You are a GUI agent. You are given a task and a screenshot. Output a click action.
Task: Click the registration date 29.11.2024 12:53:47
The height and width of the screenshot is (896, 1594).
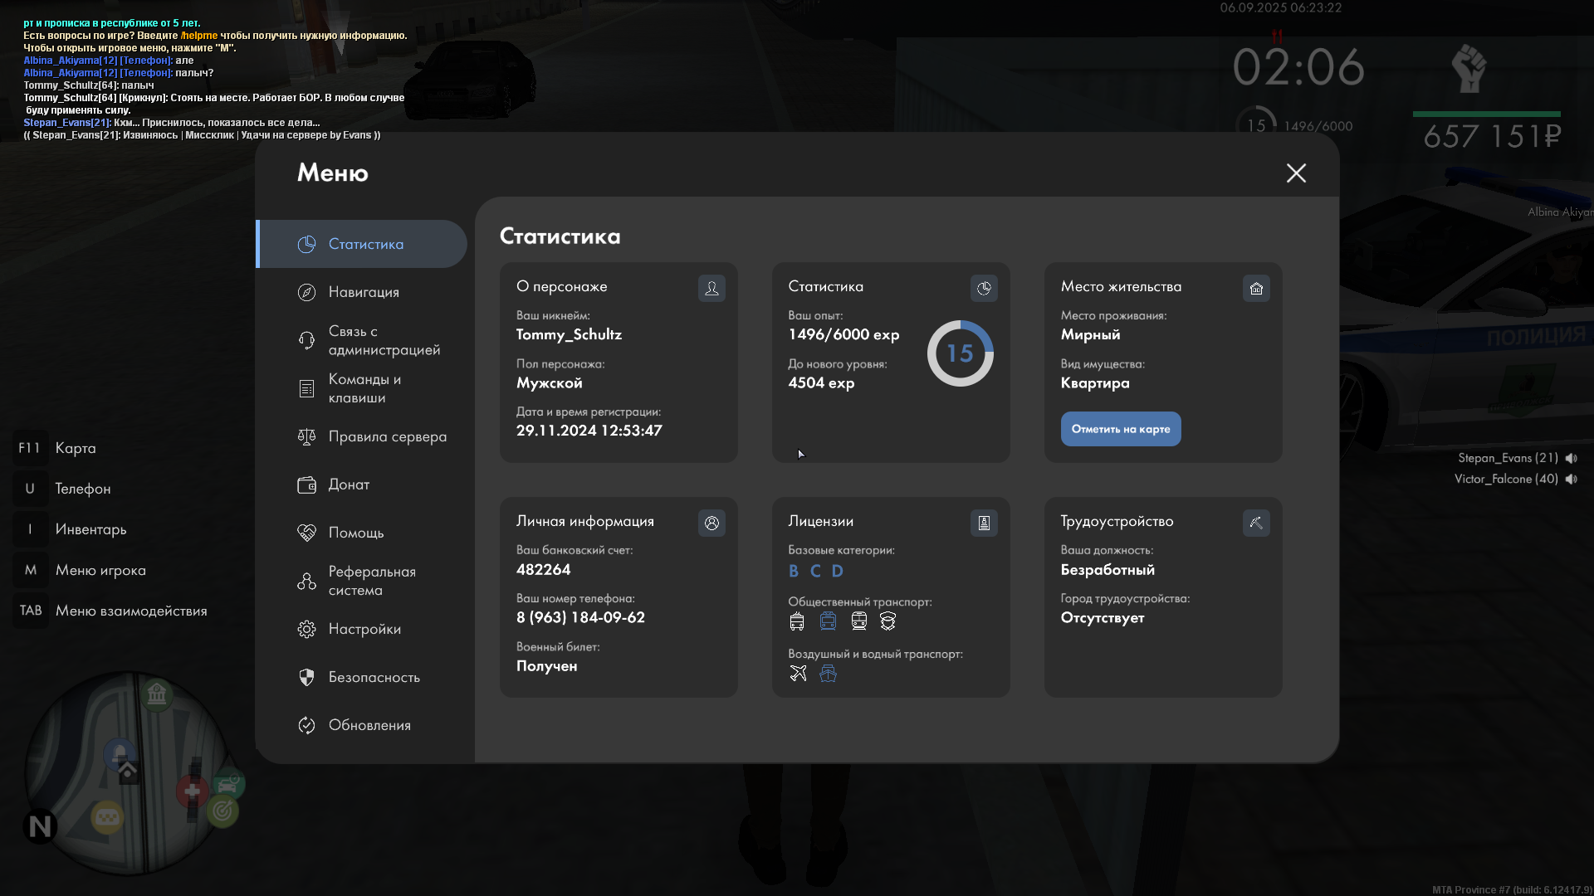click(x=589, y=431)
